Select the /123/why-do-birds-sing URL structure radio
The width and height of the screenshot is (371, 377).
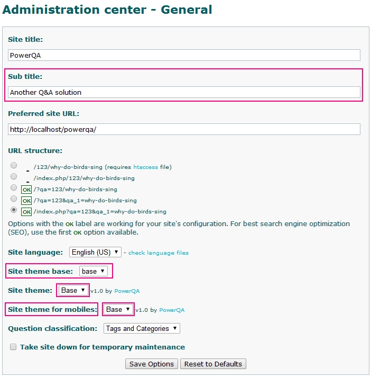coord(14,166)
